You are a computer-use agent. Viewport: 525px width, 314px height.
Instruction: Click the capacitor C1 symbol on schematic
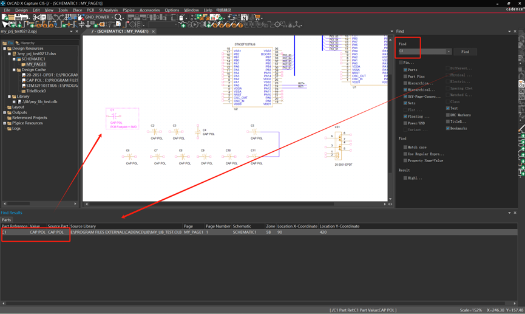click(x=114, y=116)
